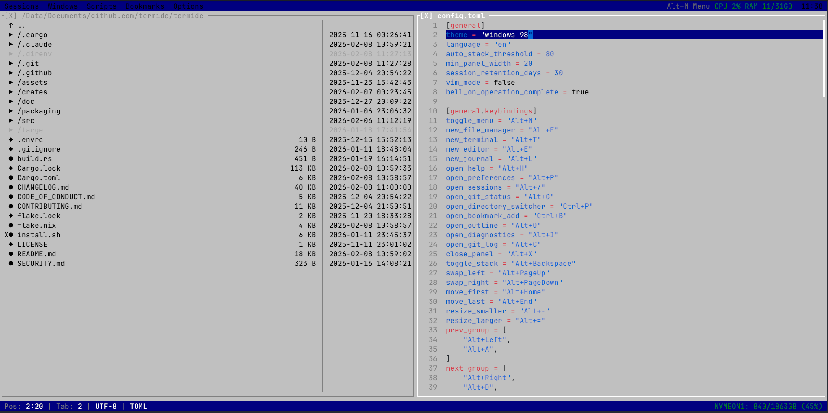The height and width of the screenshot is (413, 828).
Task: Expand the /src folder
Action: [10, 120]
